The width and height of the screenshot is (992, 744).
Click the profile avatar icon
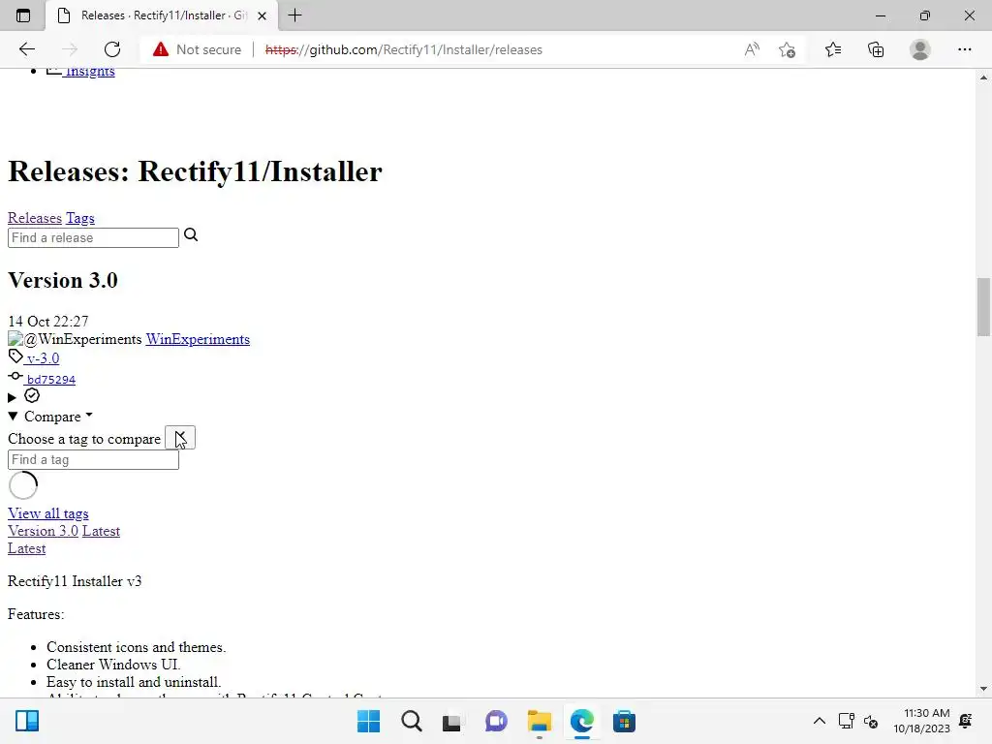(920, 49)
